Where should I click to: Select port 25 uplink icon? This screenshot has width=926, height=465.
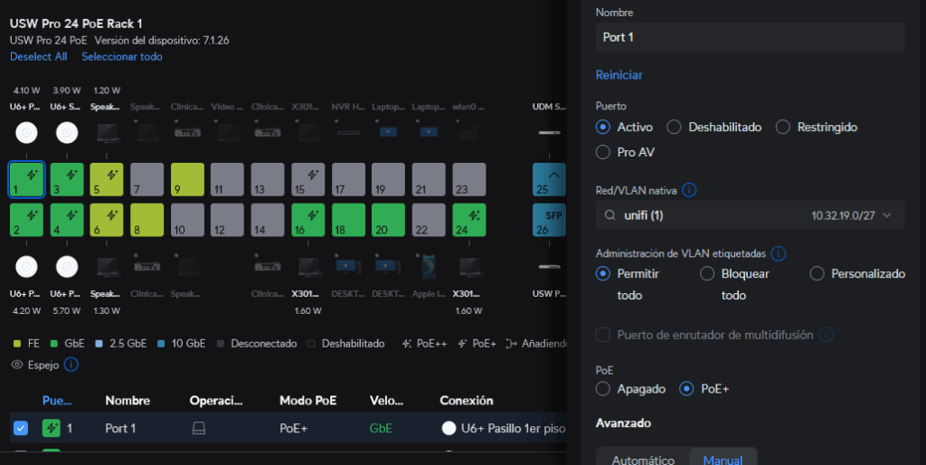(548, 179)
